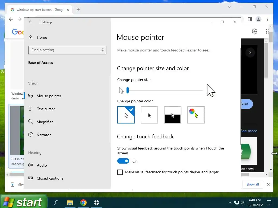The height and width of the screenshot is (208, 278).
Task: Open Audio settings
Action: [37, 165]
